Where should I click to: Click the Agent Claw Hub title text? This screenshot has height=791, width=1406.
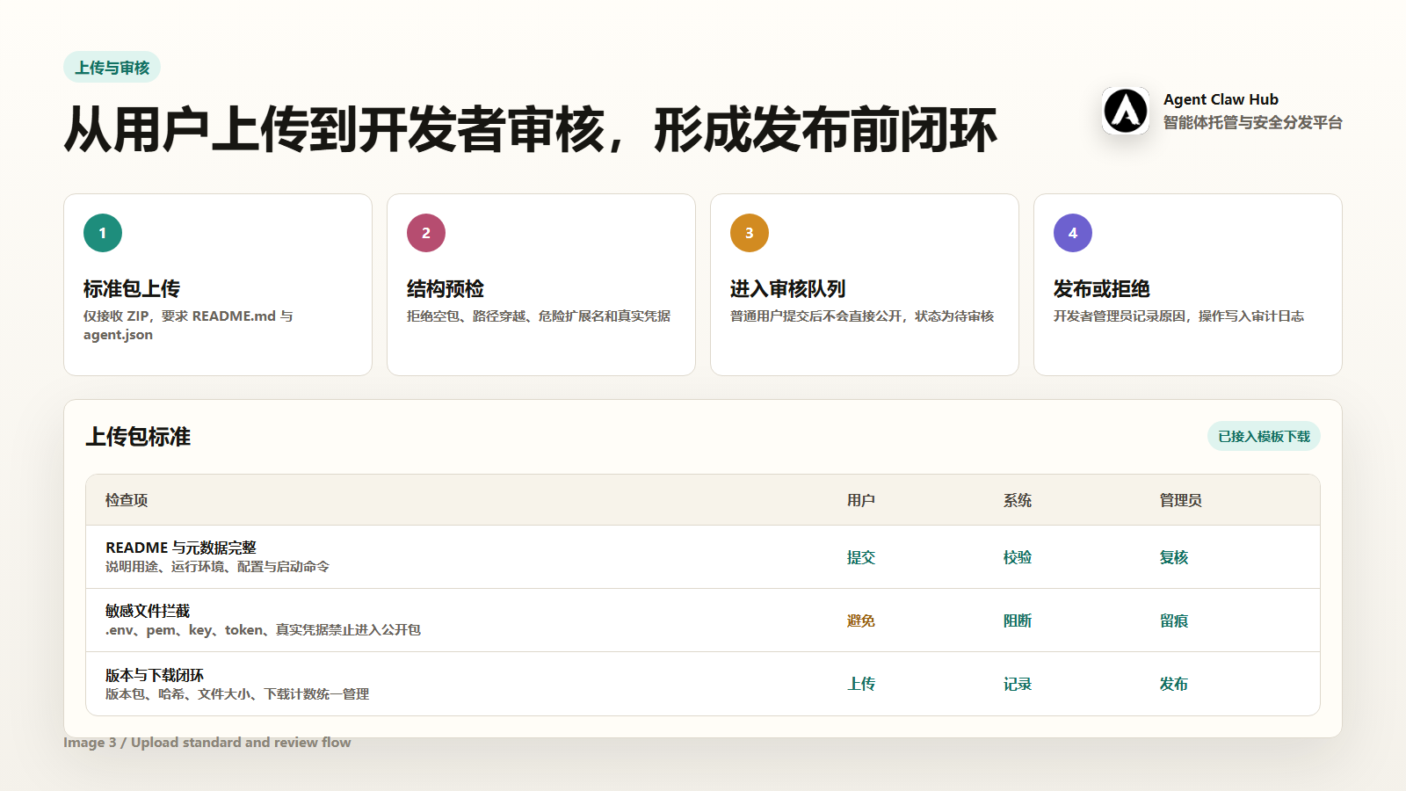click(1221, 99)
